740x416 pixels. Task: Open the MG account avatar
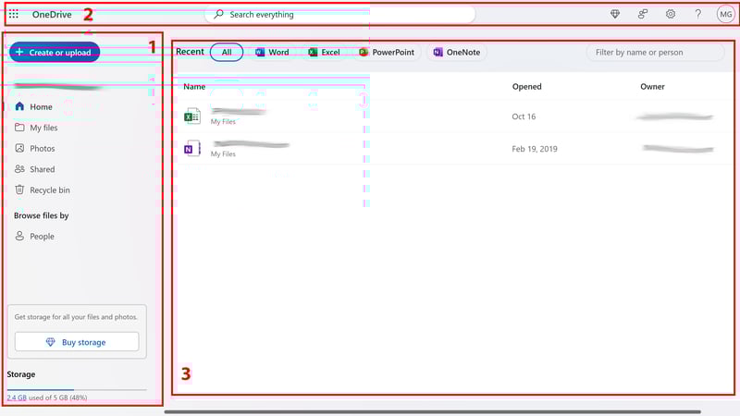point(725,14)
